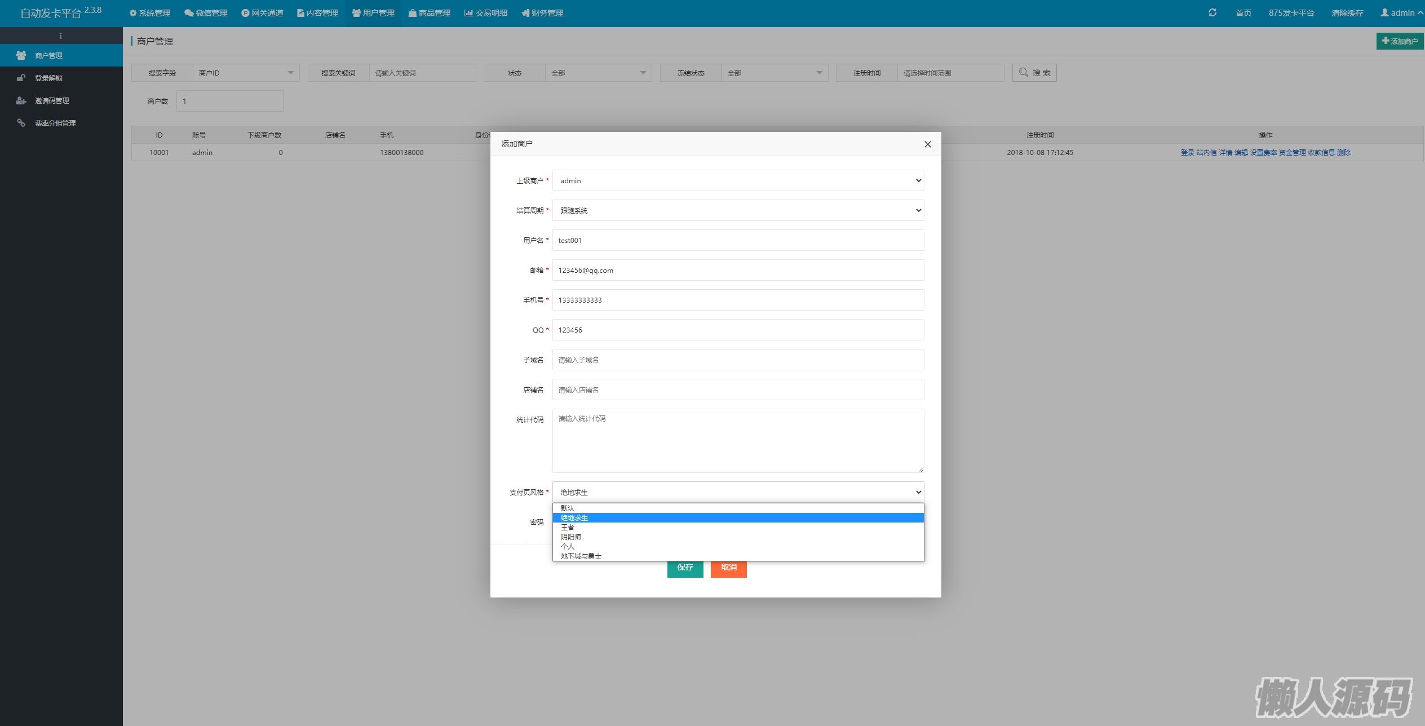The height and width of the screenshot is (726, 1425).
Task: Open 登录解锁 sidebar item with unlock icon
Action: click(48, 78)
